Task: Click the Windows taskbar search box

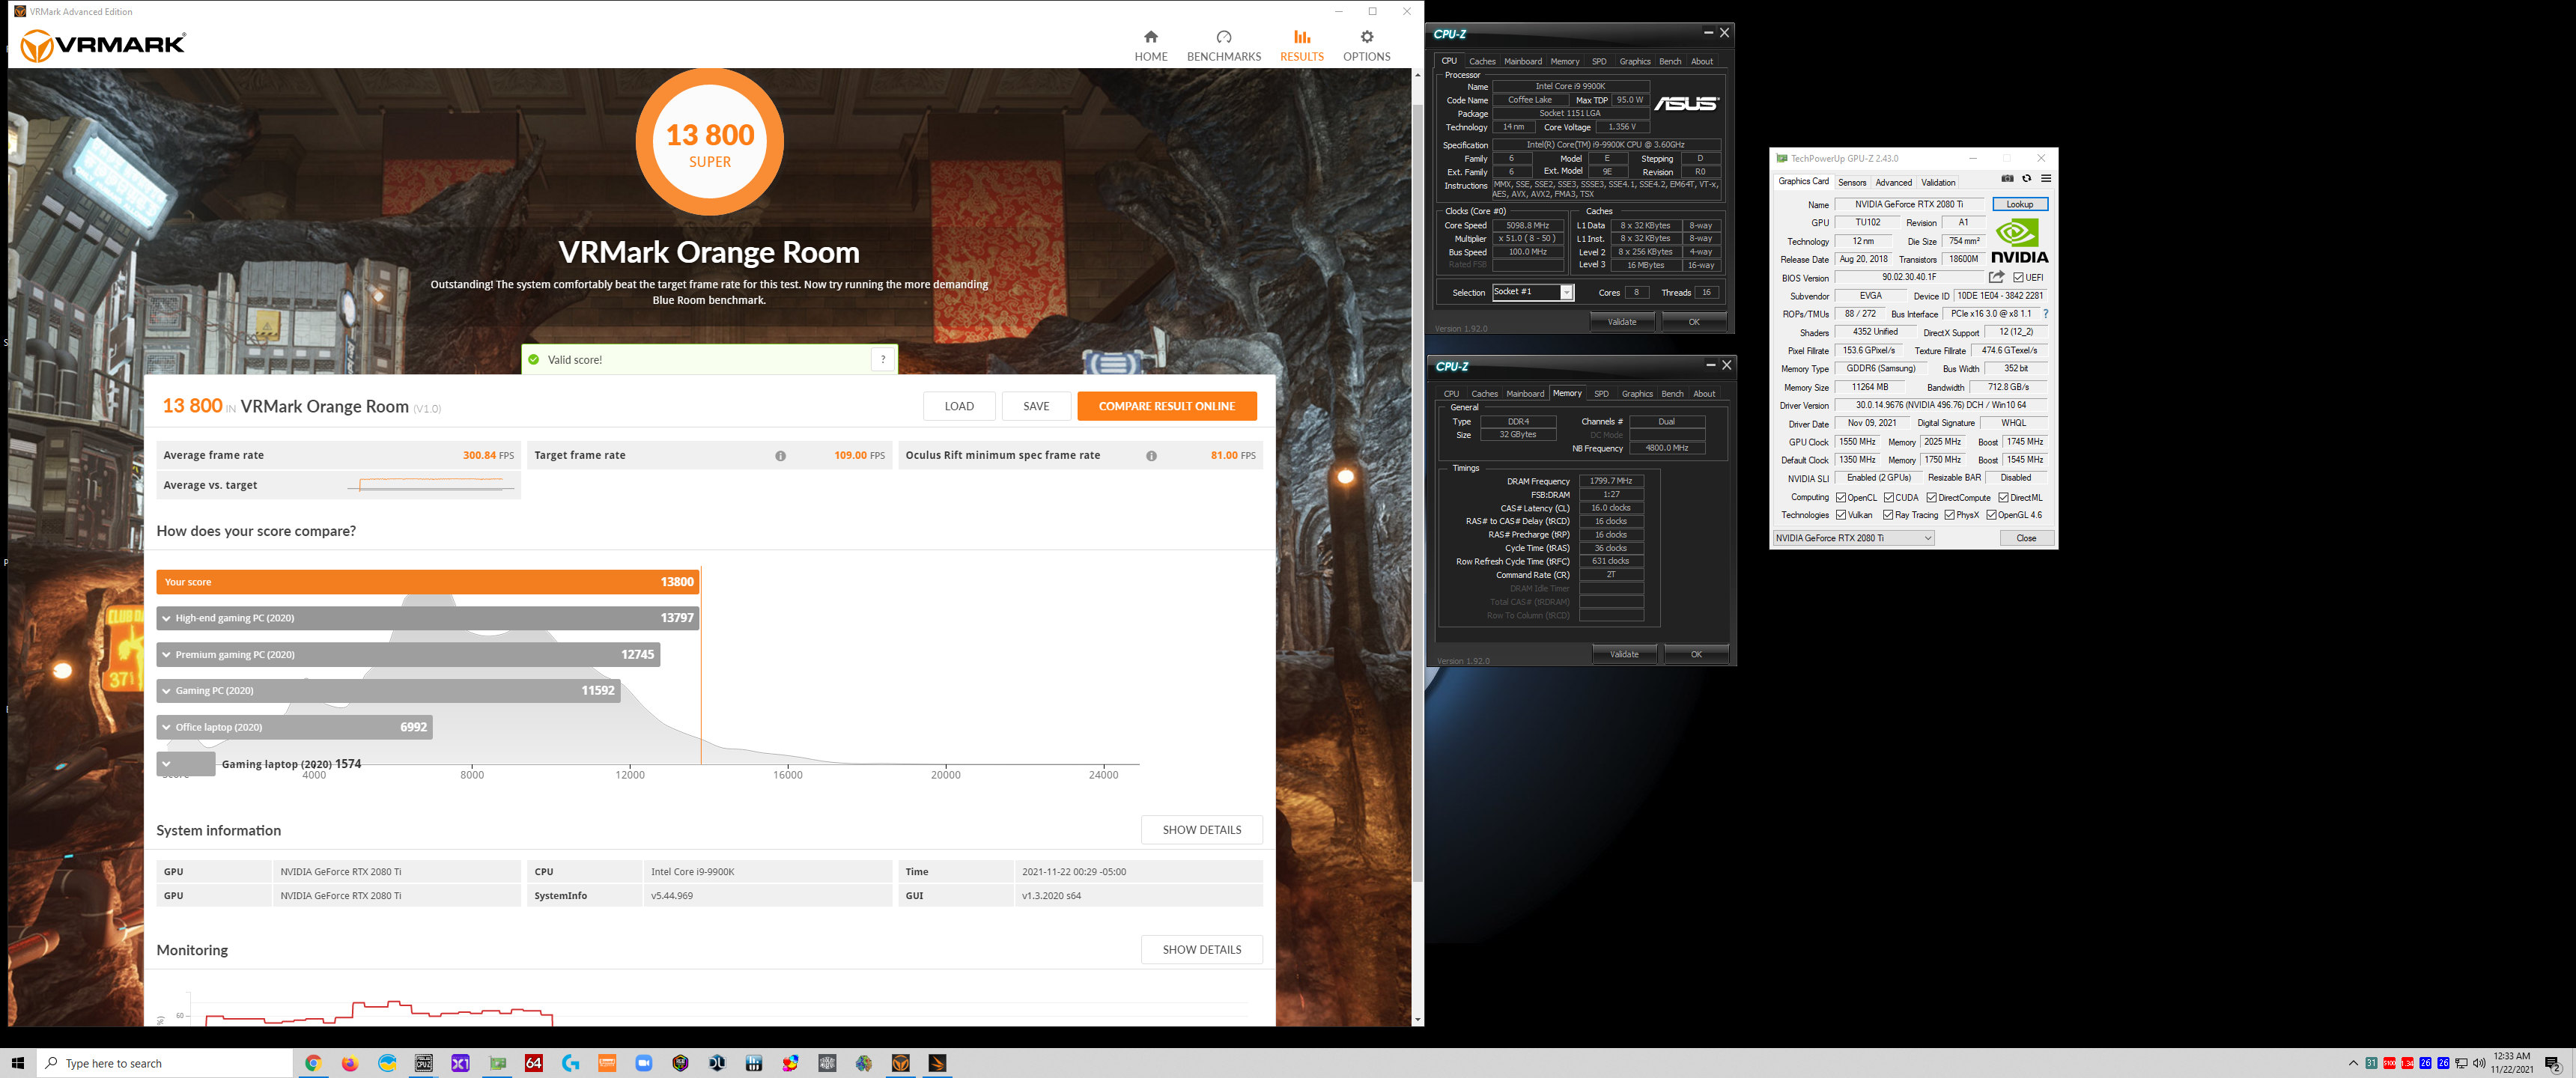Action: (165, 1063)
